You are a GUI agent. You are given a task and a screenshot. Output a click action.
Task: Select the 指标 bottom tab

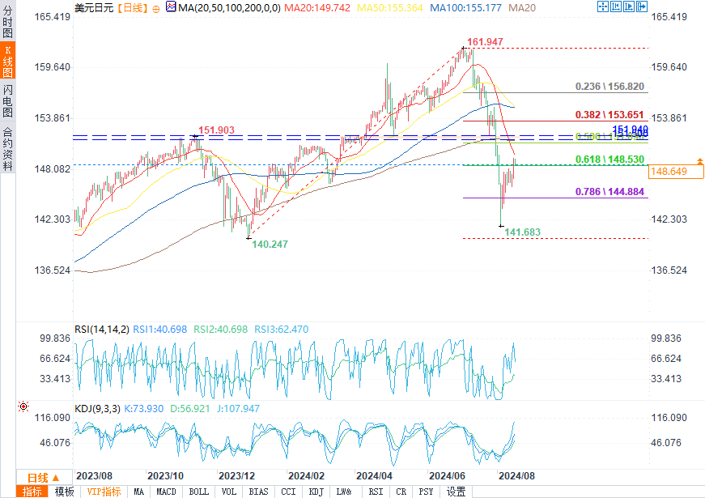point(32,492)
